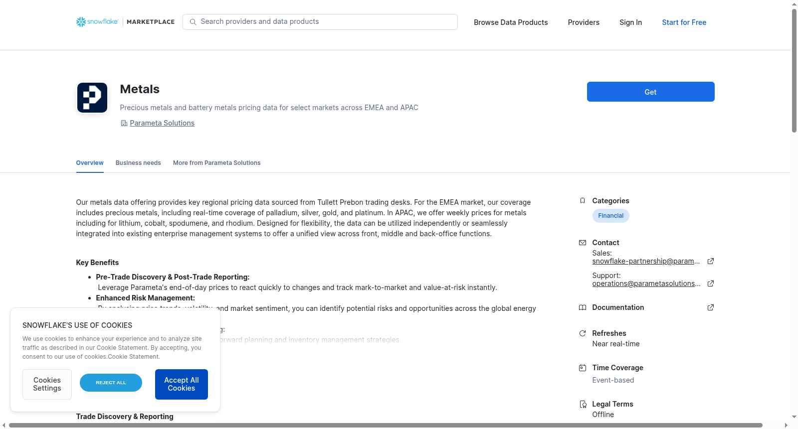Click the snowflake-partnership sales email link

pos(646,261)
